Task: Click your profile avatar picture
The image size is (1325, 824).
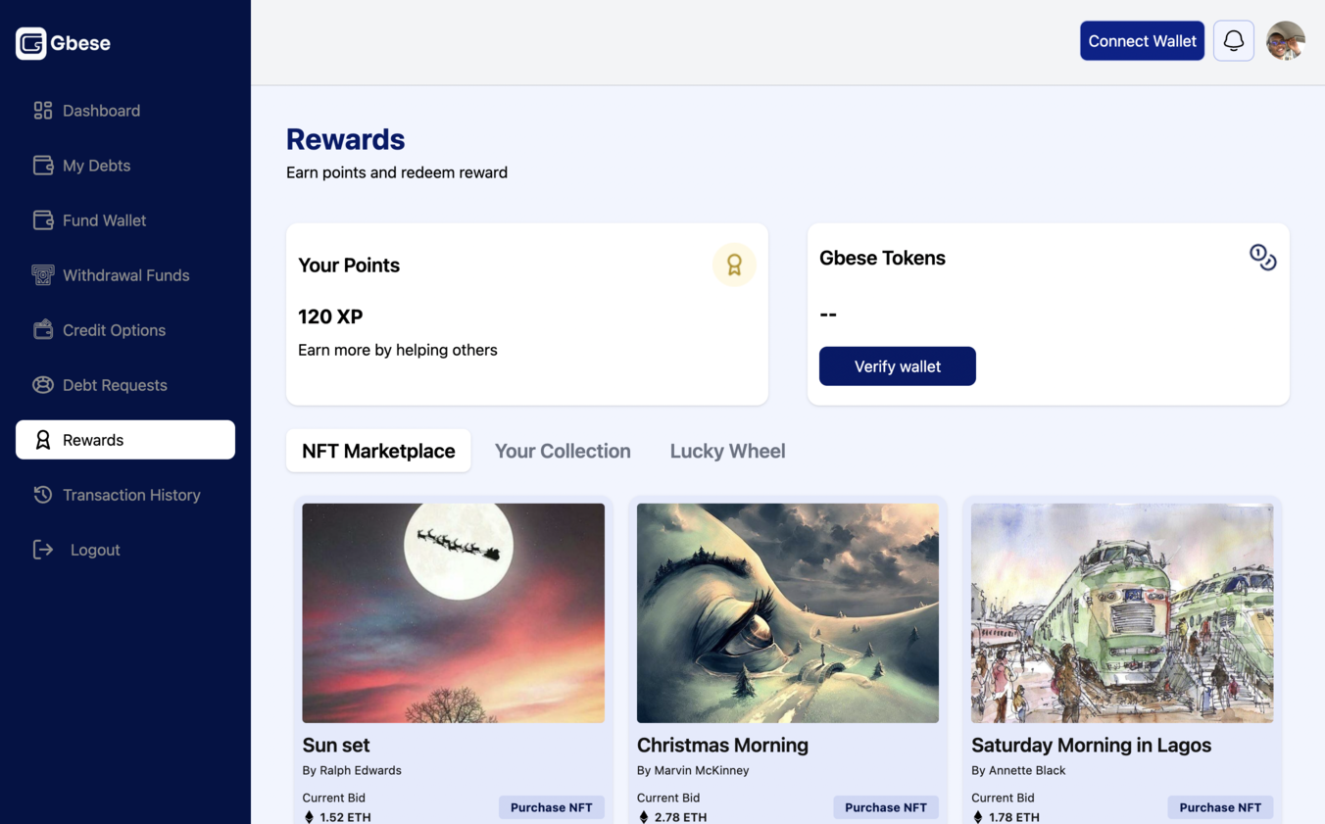Action: (x=1285, y=40)
